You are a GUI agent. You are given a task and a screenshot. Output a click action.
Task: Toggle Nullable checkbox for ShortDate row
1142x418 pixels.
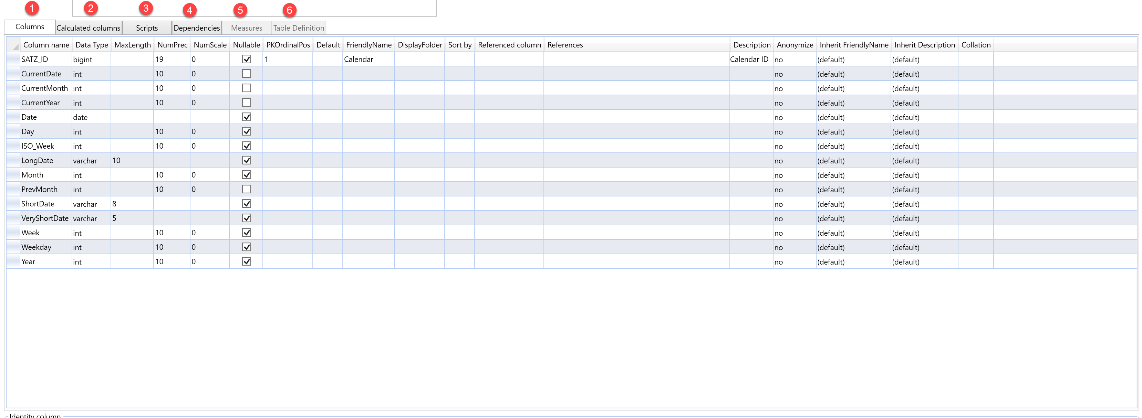click(x=247, y=204)
